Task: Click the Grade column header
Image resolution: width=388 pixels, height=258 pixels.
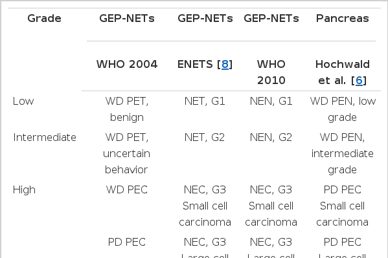Action: click(44, 19)
